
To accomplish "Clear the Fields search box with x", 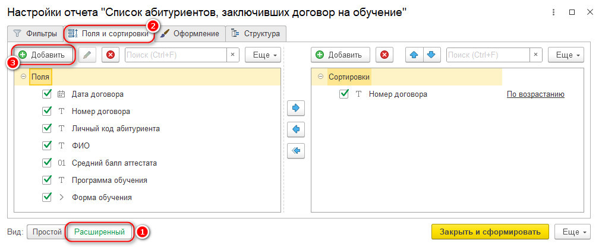I will (232, 55).
